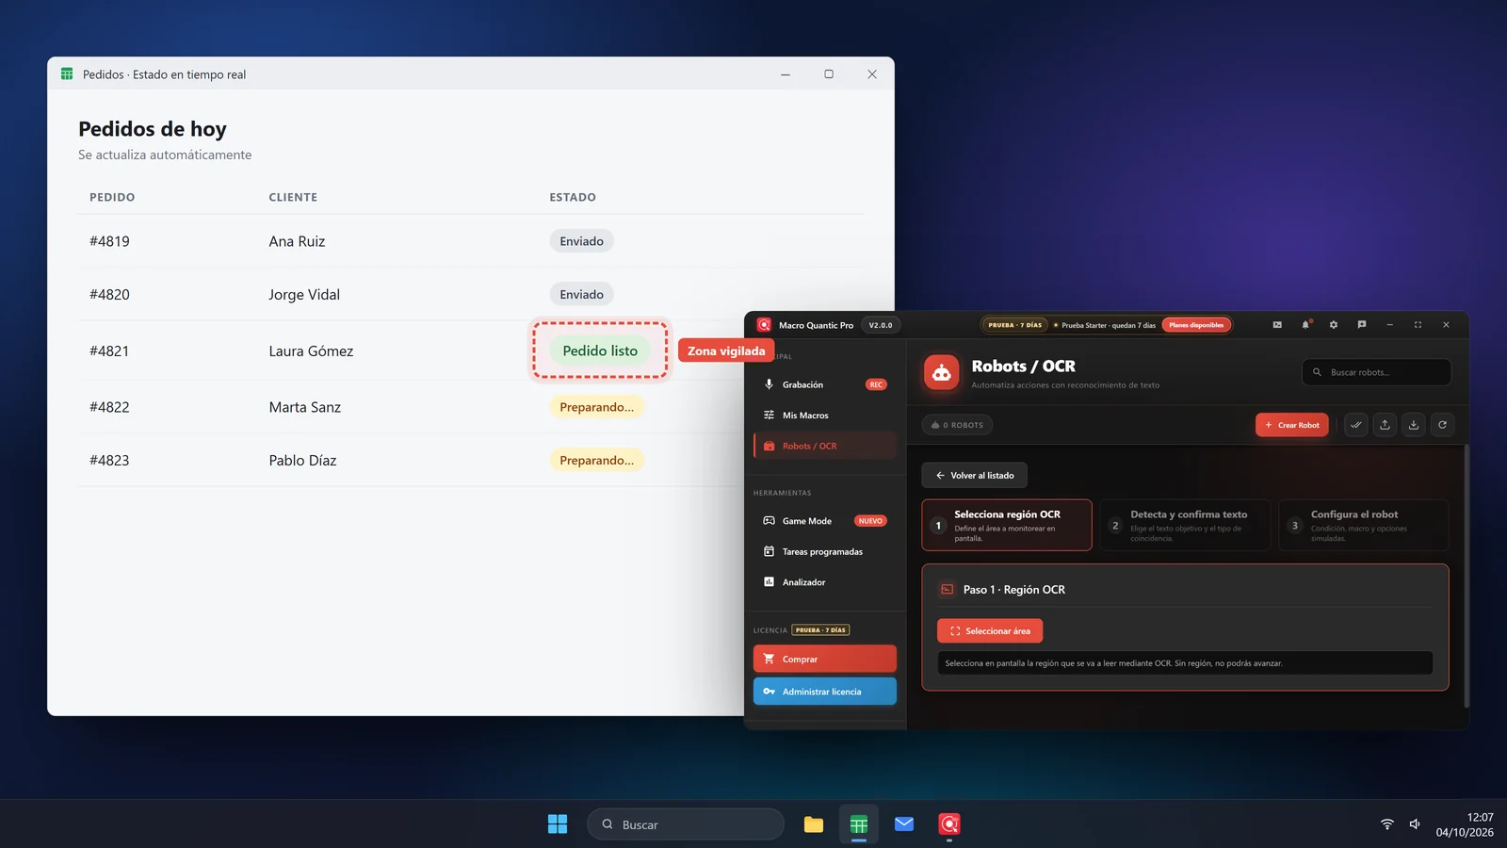Image resolution: width=1507 pixels, height=848 pixels.
Task: Click Volver al listado button
Action: tap(974, 476)
